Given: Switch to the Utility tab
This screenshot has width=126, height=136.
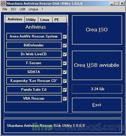Looking at the screenshot, I should pos(31,20).
